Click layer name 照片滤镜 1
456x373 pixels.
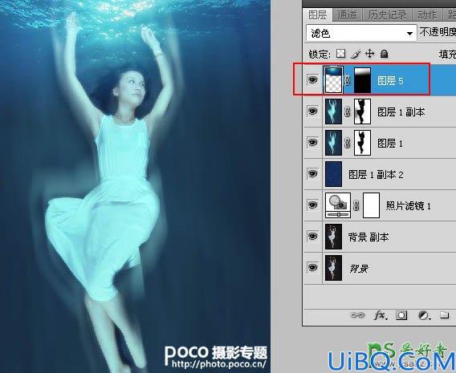point(408,205)
